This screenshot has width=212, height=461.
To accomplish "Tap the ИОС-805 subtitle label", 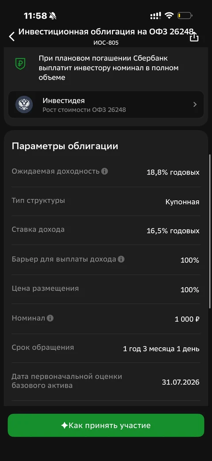I will point(106,42).
